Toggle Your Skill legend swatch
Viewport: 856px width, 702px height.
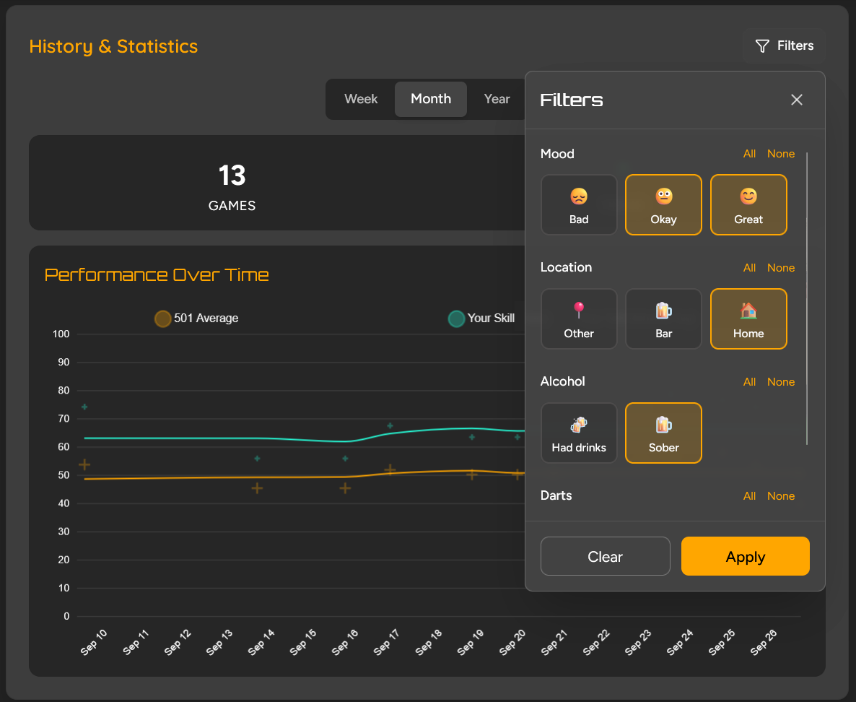pyautogui.click(x=456, y=318)
